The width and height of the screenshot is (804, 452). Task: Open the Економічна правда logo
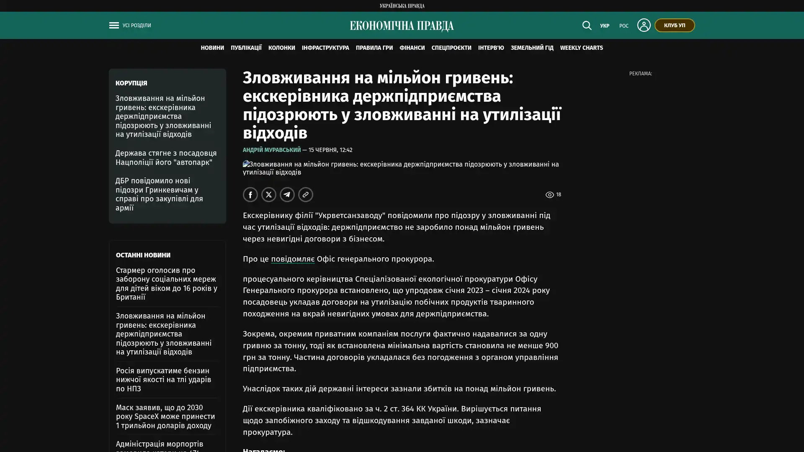pos(402,26)
